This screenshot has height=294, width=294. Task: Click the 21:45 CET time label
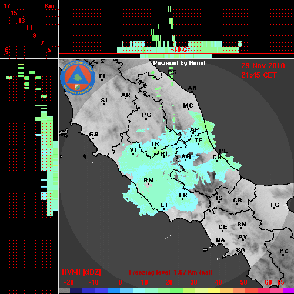click(259, 75)
